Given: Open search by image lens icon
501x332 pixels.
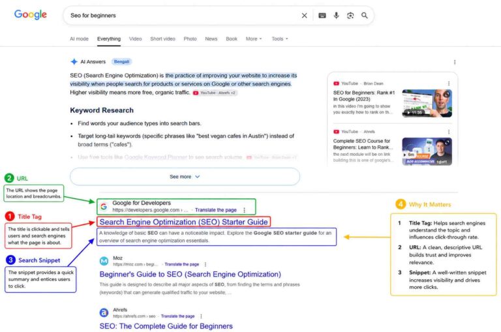Looking at the screenshot, I should tap(350, 16).
